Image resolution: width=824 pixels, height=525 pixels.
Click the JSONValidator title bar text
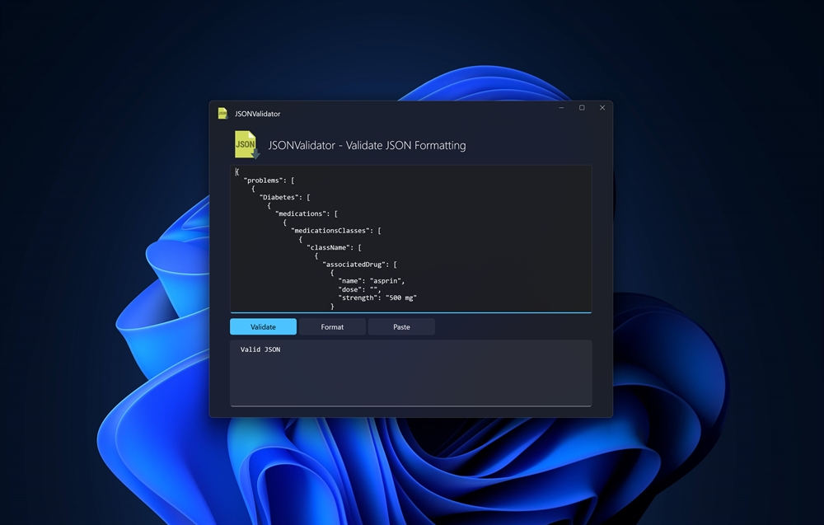pyautogui.click(x=257, y=114)
